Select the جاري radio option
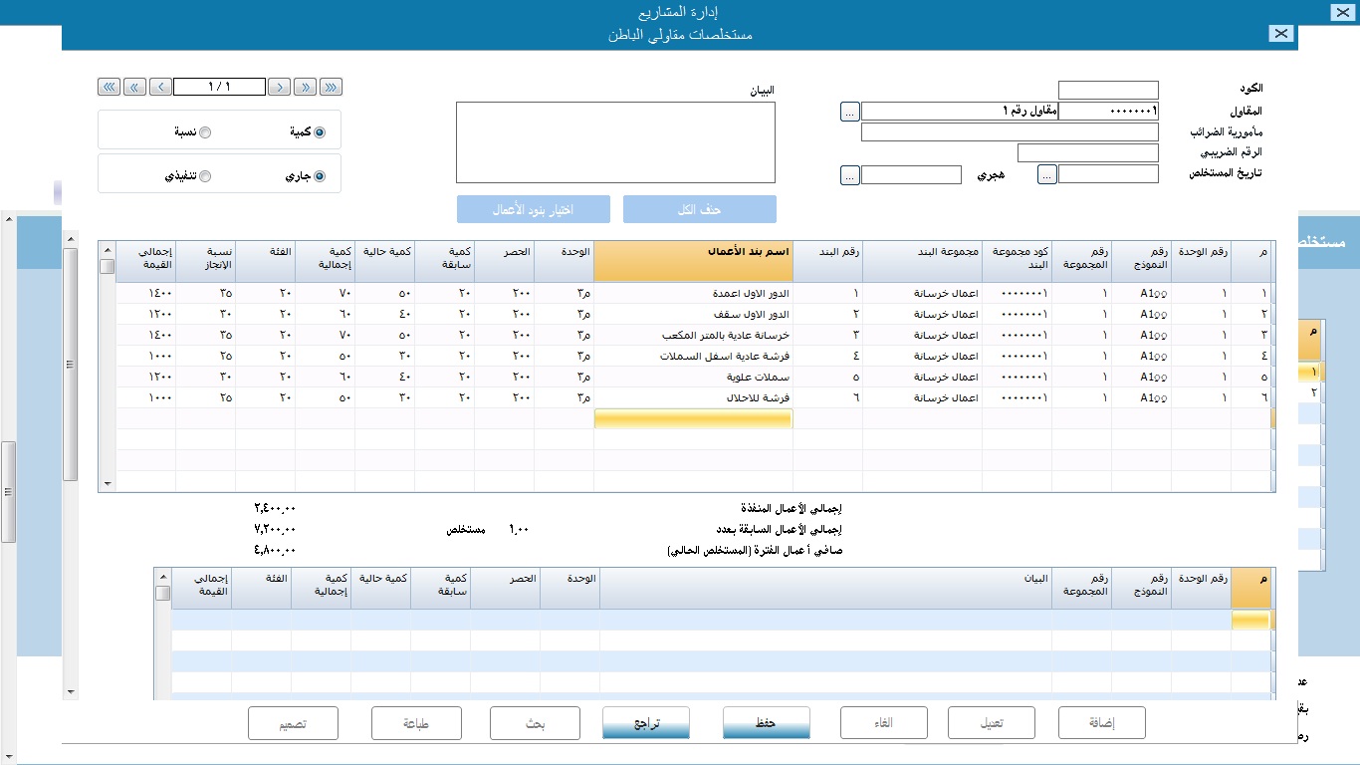Screen dimensions: 1360x765 tap(320, 176)
